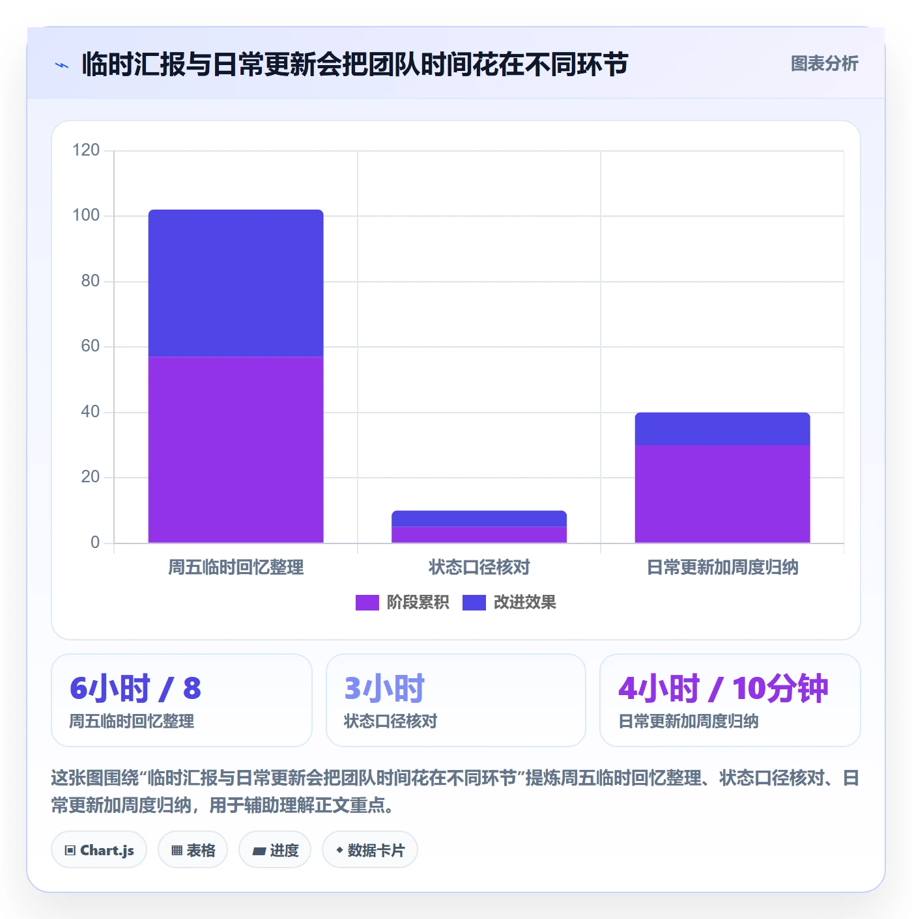The height and width of the screenshot is (919, 912).
Task: Click the description paragraph starting with 这张图围绕
Action: [455, 791]
